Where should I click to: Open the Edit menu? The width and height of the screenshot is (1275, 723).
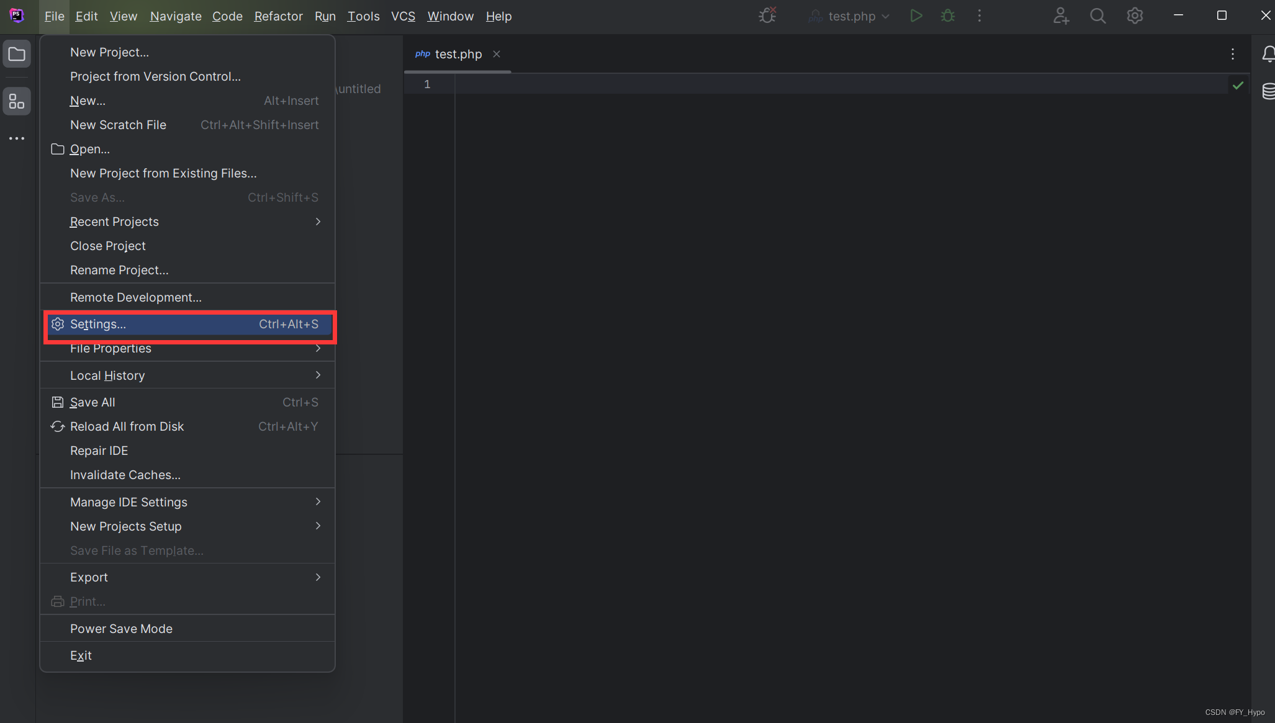(x=86, y=16)
